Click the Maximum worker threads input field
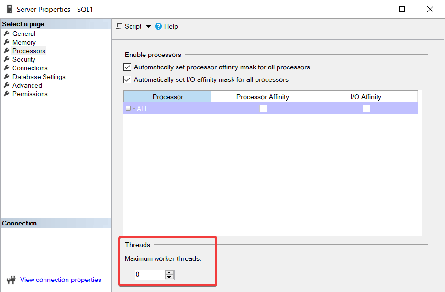The image size is (445, 292). coord(149,275)
